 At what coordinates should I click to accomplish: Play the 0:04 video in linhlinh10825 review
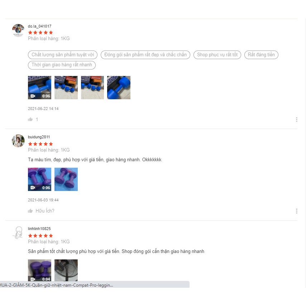tap(40, 270)
